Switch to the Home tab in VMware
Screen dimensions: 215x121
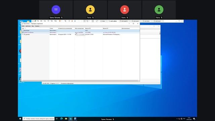coord(103,21)
